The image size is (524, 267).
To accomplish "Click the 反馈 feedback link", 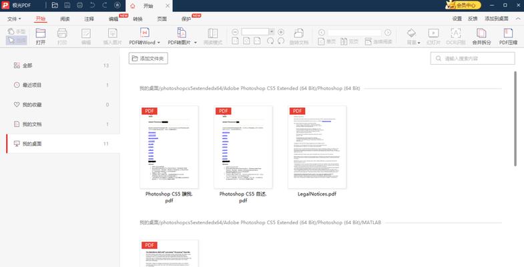I will 473,19.
